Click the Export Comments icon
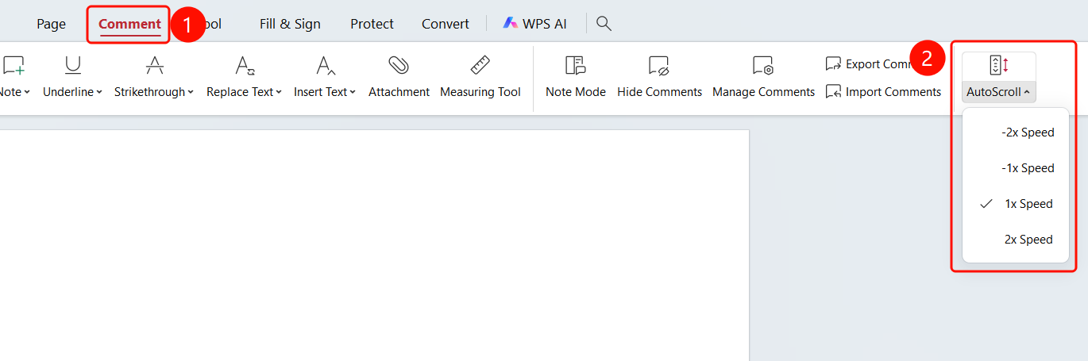The height and width of the screenshot is (361, 1088). click(x=833, y=63)
